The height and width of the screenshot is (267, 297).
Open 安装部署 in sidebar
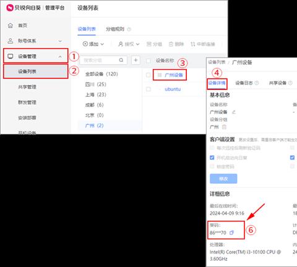(x=27, y=118)
